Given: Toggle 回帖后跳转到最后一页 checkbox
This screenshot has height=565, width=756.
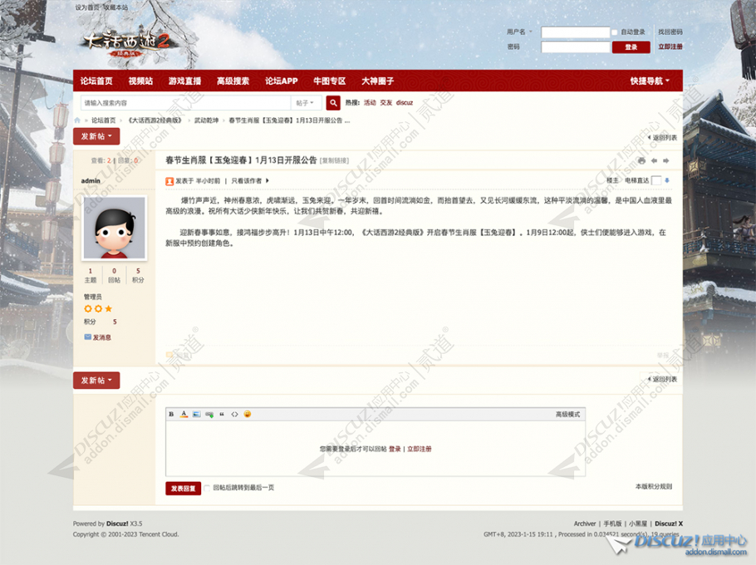Looking at the screenshot, I should (x=207, y=488).
